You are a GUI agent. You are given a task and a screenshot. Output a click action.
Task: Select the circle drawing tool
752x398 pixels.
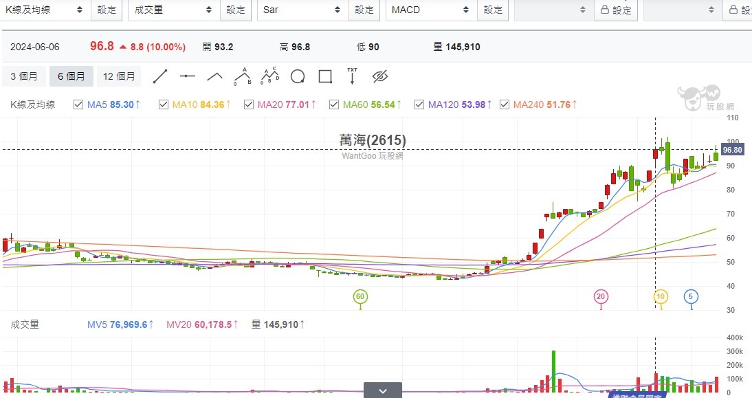(x=298, y=76)
